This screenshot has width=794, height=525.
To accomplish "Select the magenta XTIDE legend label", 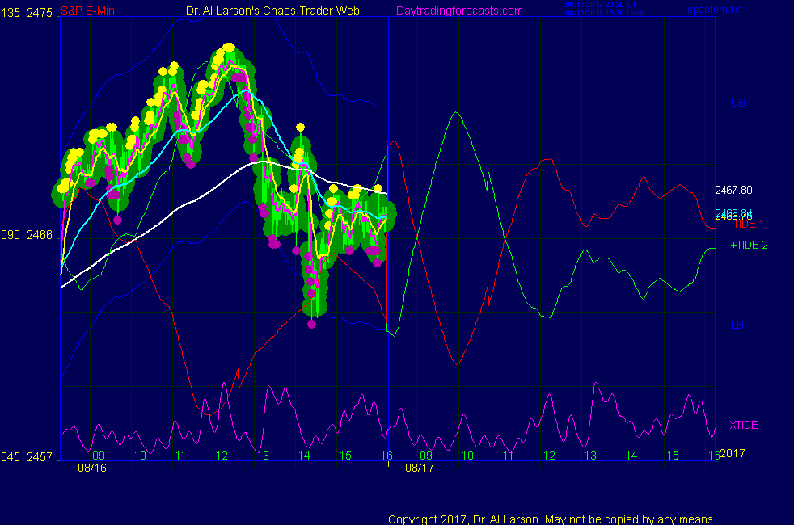I will 744,425.
